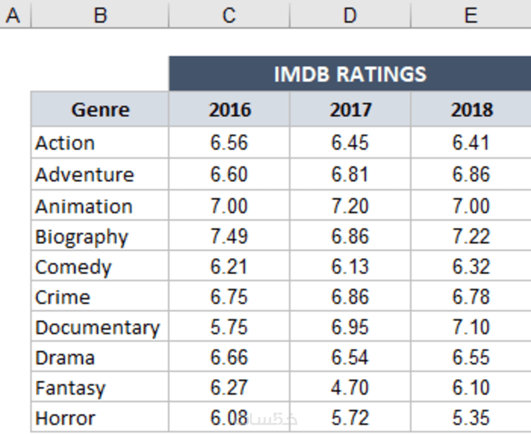Click column A header
531x434 pixels.
pos(14,14)
